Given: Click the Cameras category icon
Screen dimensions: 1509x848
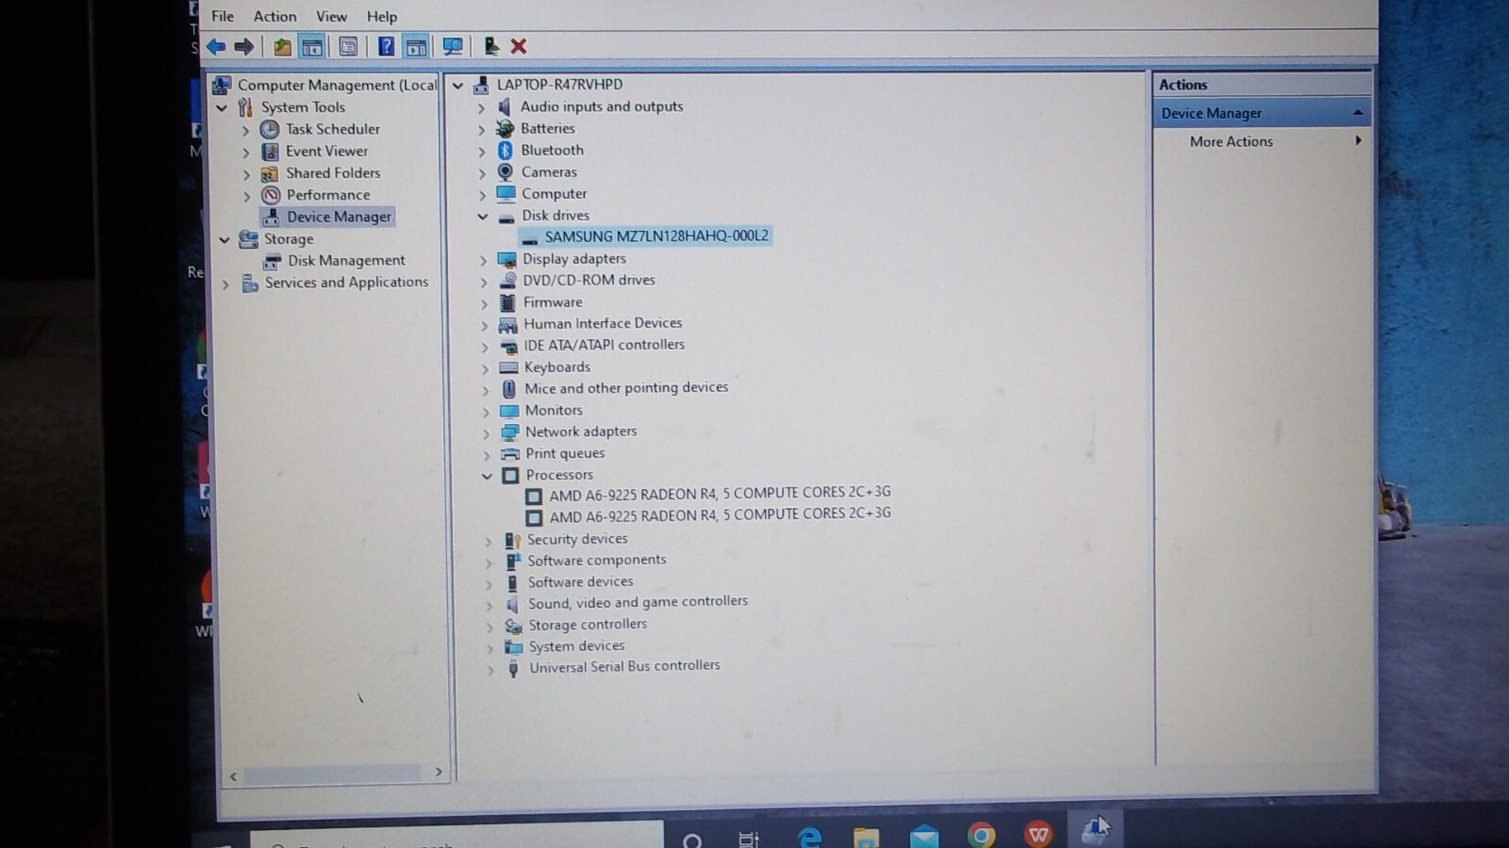Looking at the screenshot, I should 506,172.
